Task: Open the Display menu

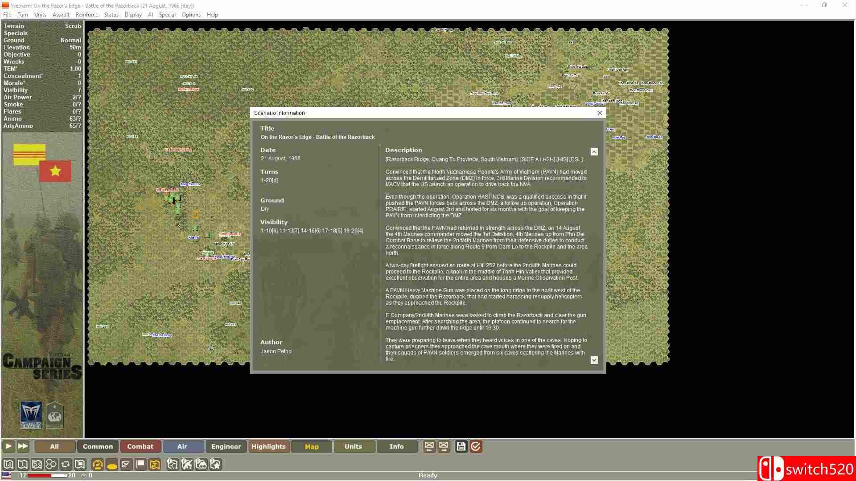Action: coord(133,15)
